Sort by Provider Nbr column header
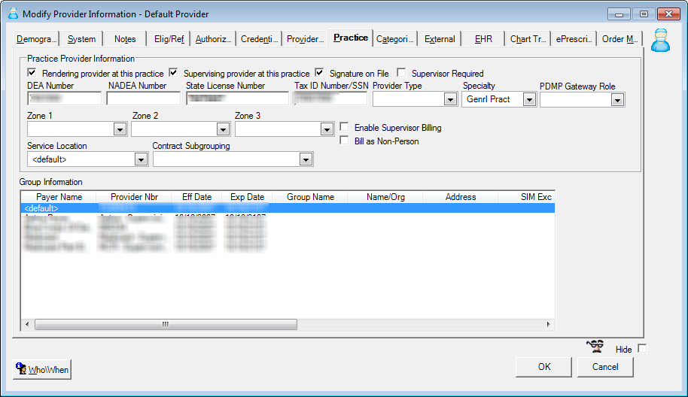 (x=134, y=197)
